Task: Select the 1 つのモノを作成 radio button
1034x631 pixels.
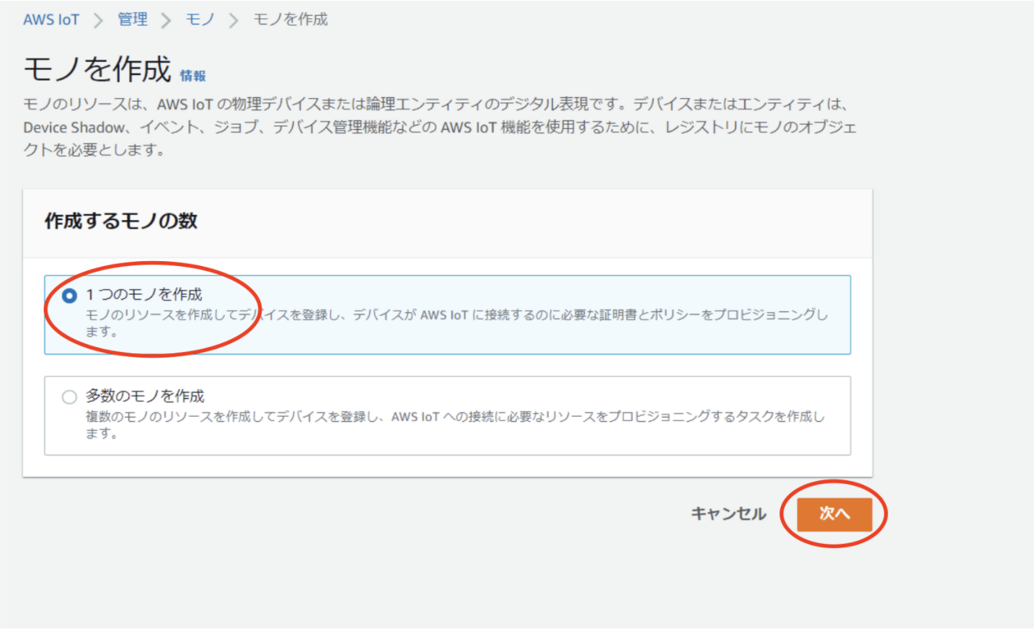Action: pyautogui.click(x=69, y=296)
